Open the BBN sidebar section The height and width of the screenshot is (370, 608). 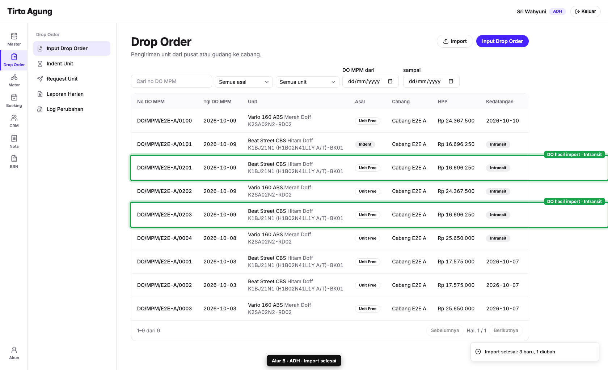click(x=14, y=162)
